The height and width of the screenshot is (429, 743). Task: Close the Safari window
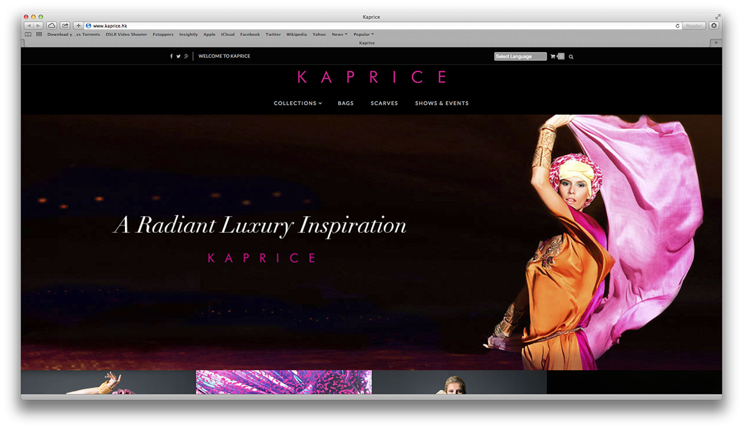click(26, 17)
